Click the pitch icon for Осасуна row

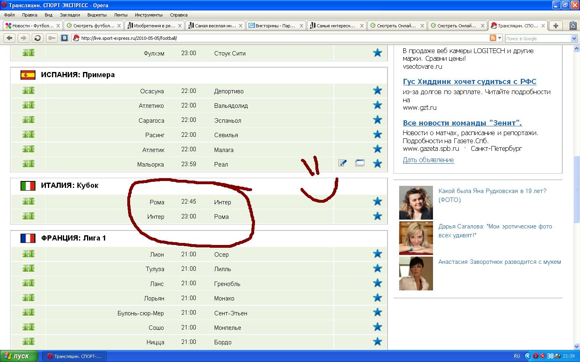[28, 90]
